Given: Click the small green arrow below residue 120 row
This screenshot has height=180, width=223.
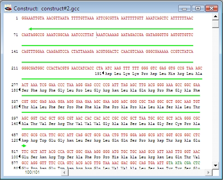Looking at the screenshot, I should [x=24, y=146].
